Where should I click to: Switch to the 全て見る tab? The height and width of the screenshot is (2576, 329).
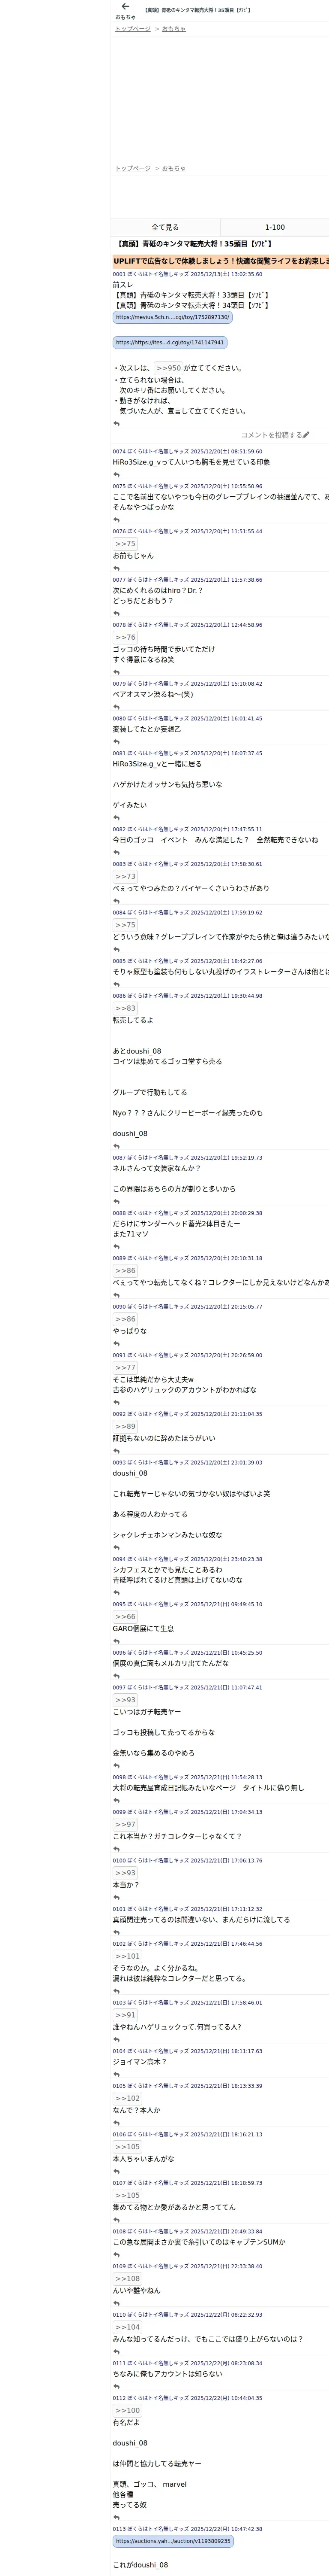164,227
